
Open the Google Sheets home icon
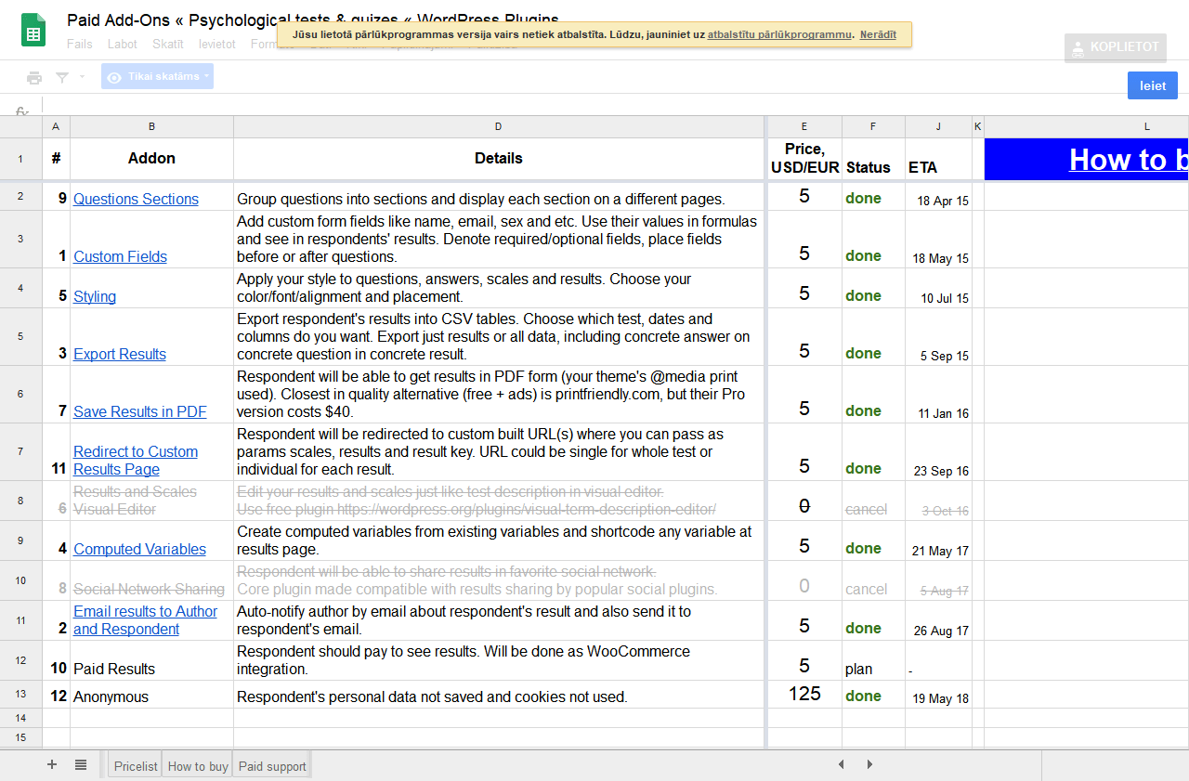(33, 30)
